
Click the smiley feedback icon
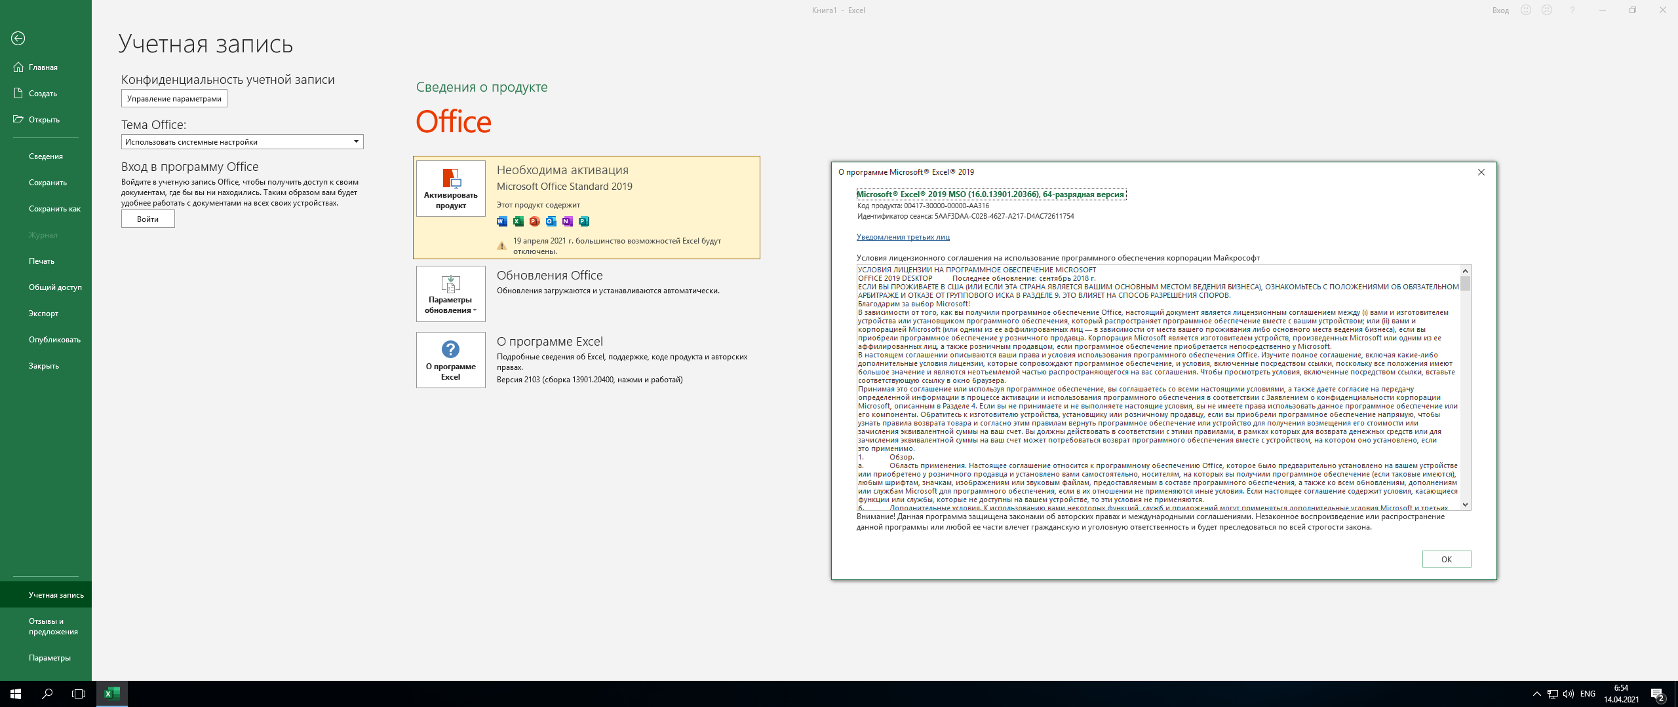1526,10
